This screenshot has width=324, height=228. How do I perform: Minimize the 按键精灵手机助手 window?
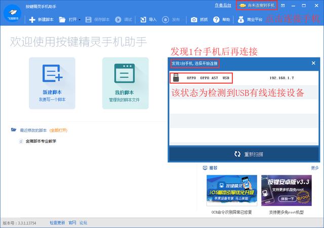(293, 6)
